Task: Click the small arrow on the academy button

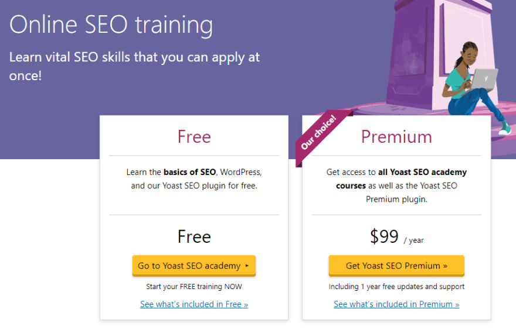Action: (x=247, y=266)
